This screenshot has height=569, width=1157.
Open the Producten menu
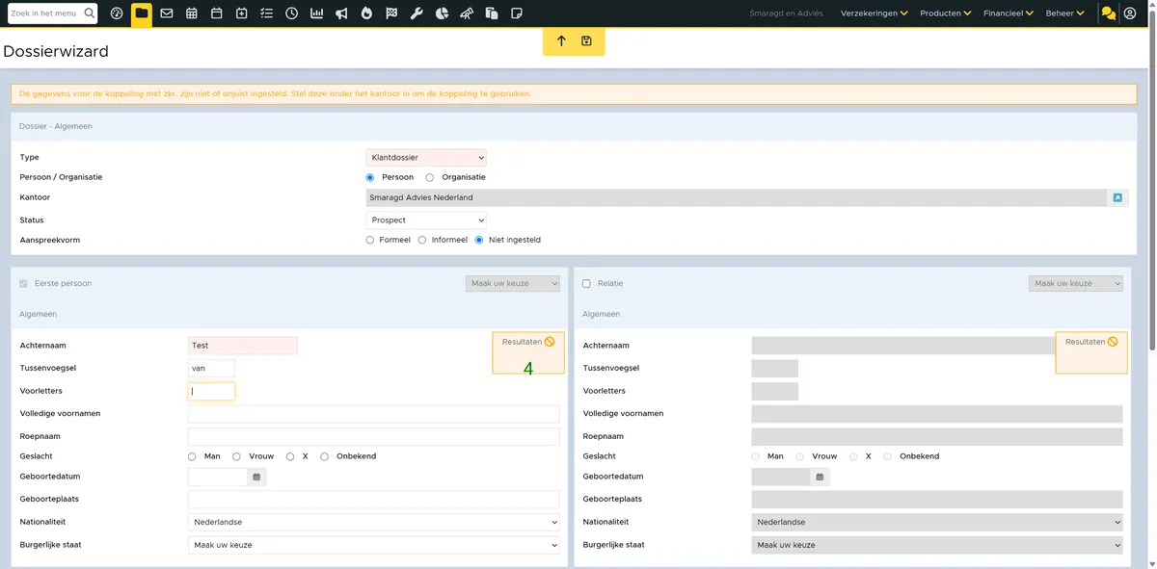click(945, 13)
